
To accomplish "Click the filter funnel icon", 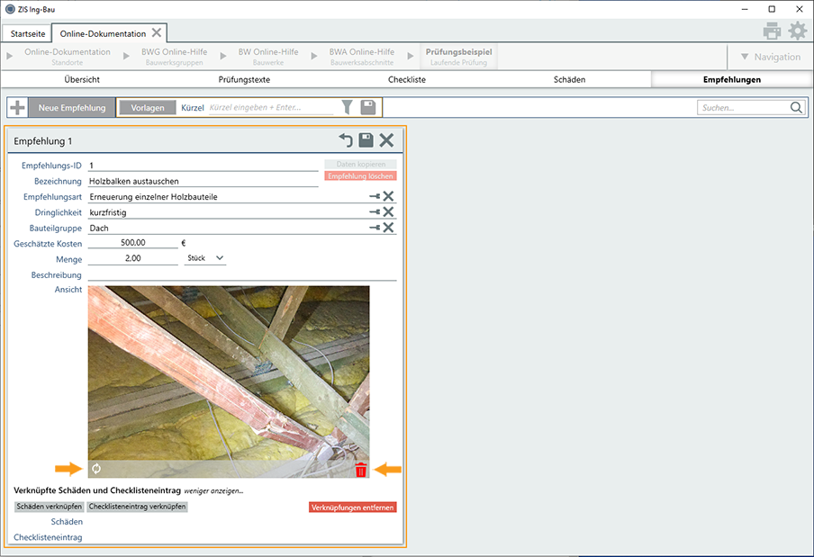I will pyautogui.click(x=348, y=108).
